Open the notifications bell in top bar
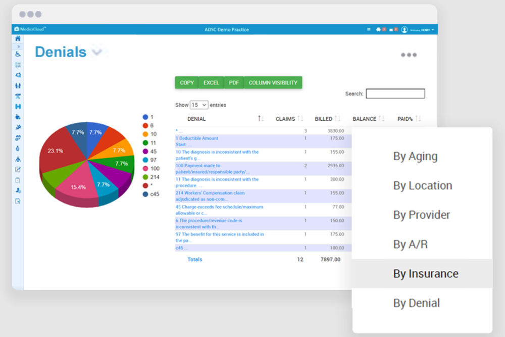The image size is (505, 337). tap(378, 29)
